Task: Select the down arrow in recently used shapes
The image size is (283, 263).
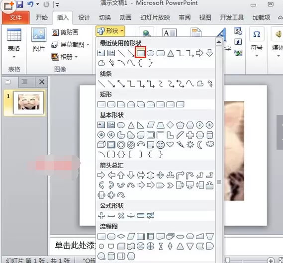Action: tap(209, 53)
